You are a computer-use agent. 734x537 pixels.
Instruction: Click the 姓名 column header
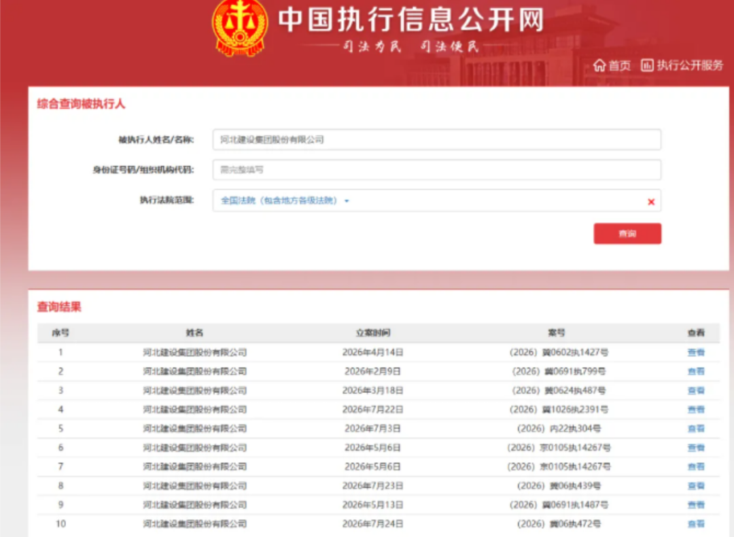click(195, 333)
